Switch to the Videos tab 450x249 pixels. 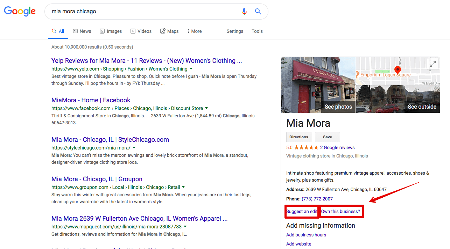tap(141, 31)
